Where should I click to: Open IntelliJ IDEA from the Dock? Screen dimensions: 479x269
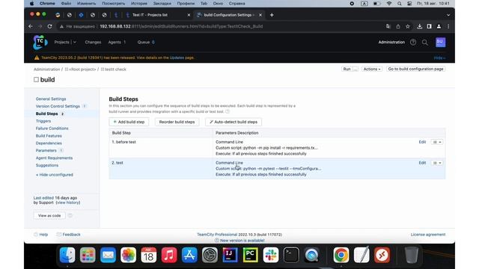point(230,255)
